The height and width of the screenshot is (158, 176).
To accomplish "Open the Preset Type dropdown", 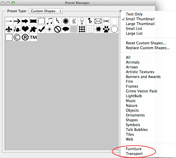I will click(x=46, y=11).
